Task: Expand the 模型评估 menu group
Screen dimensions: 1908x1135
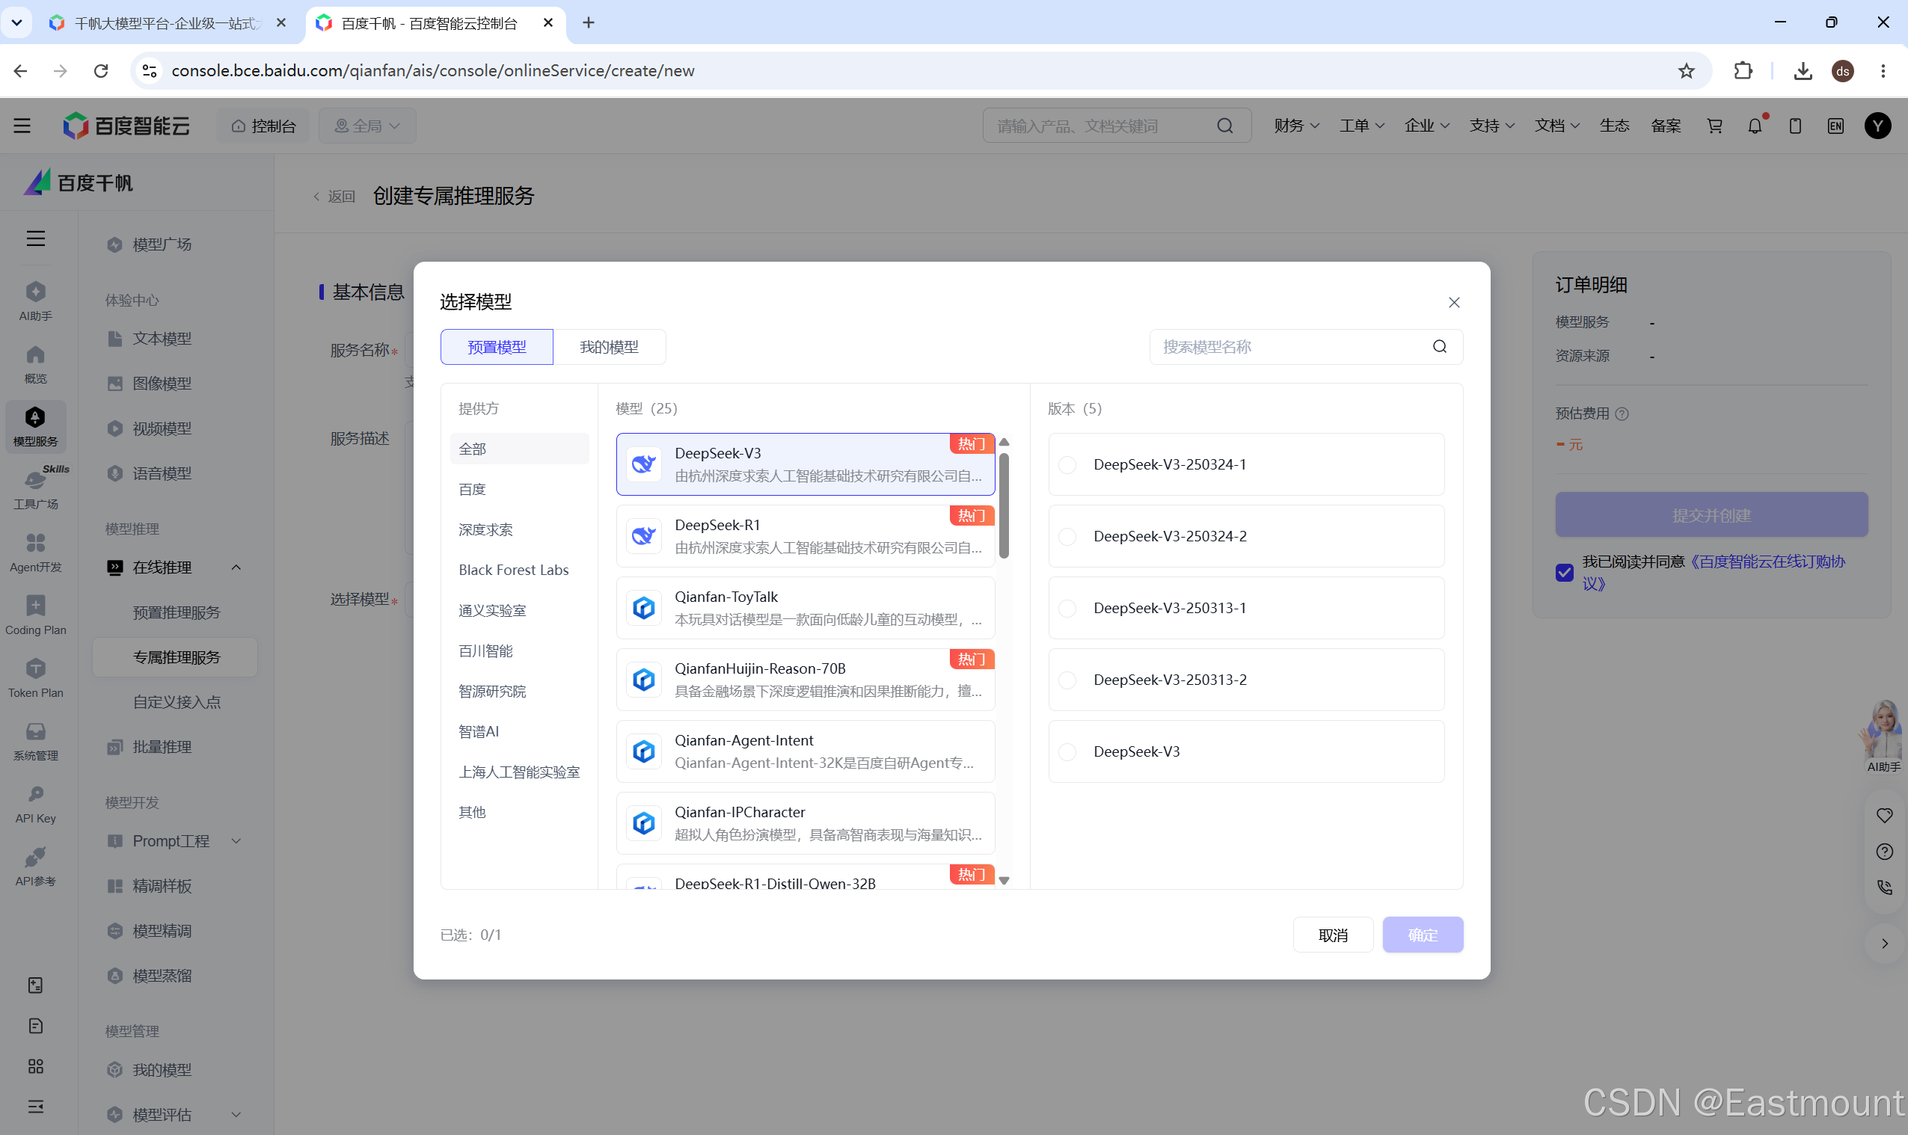Action: pyautogui.click(x=236, y=1115)
